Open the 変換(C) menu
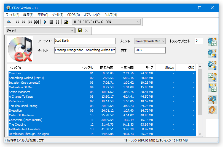223x147 pixels. tap(43, 15)
